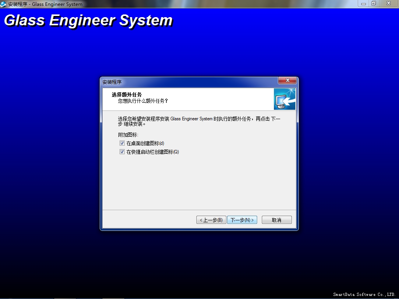Click the label 附加图标:
This screenshot has width=399, height=299.
coord(128,135)
